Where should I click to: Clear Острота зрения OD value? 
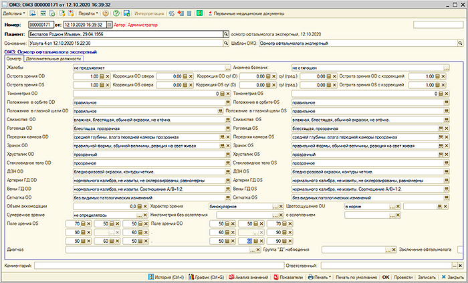click(108, 76)
